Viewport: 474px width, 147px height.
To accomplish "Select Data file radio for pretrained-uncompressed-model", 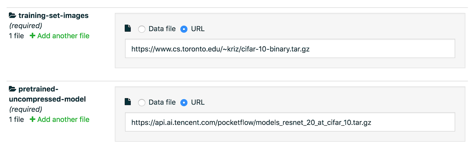I will tap(142, 102).
